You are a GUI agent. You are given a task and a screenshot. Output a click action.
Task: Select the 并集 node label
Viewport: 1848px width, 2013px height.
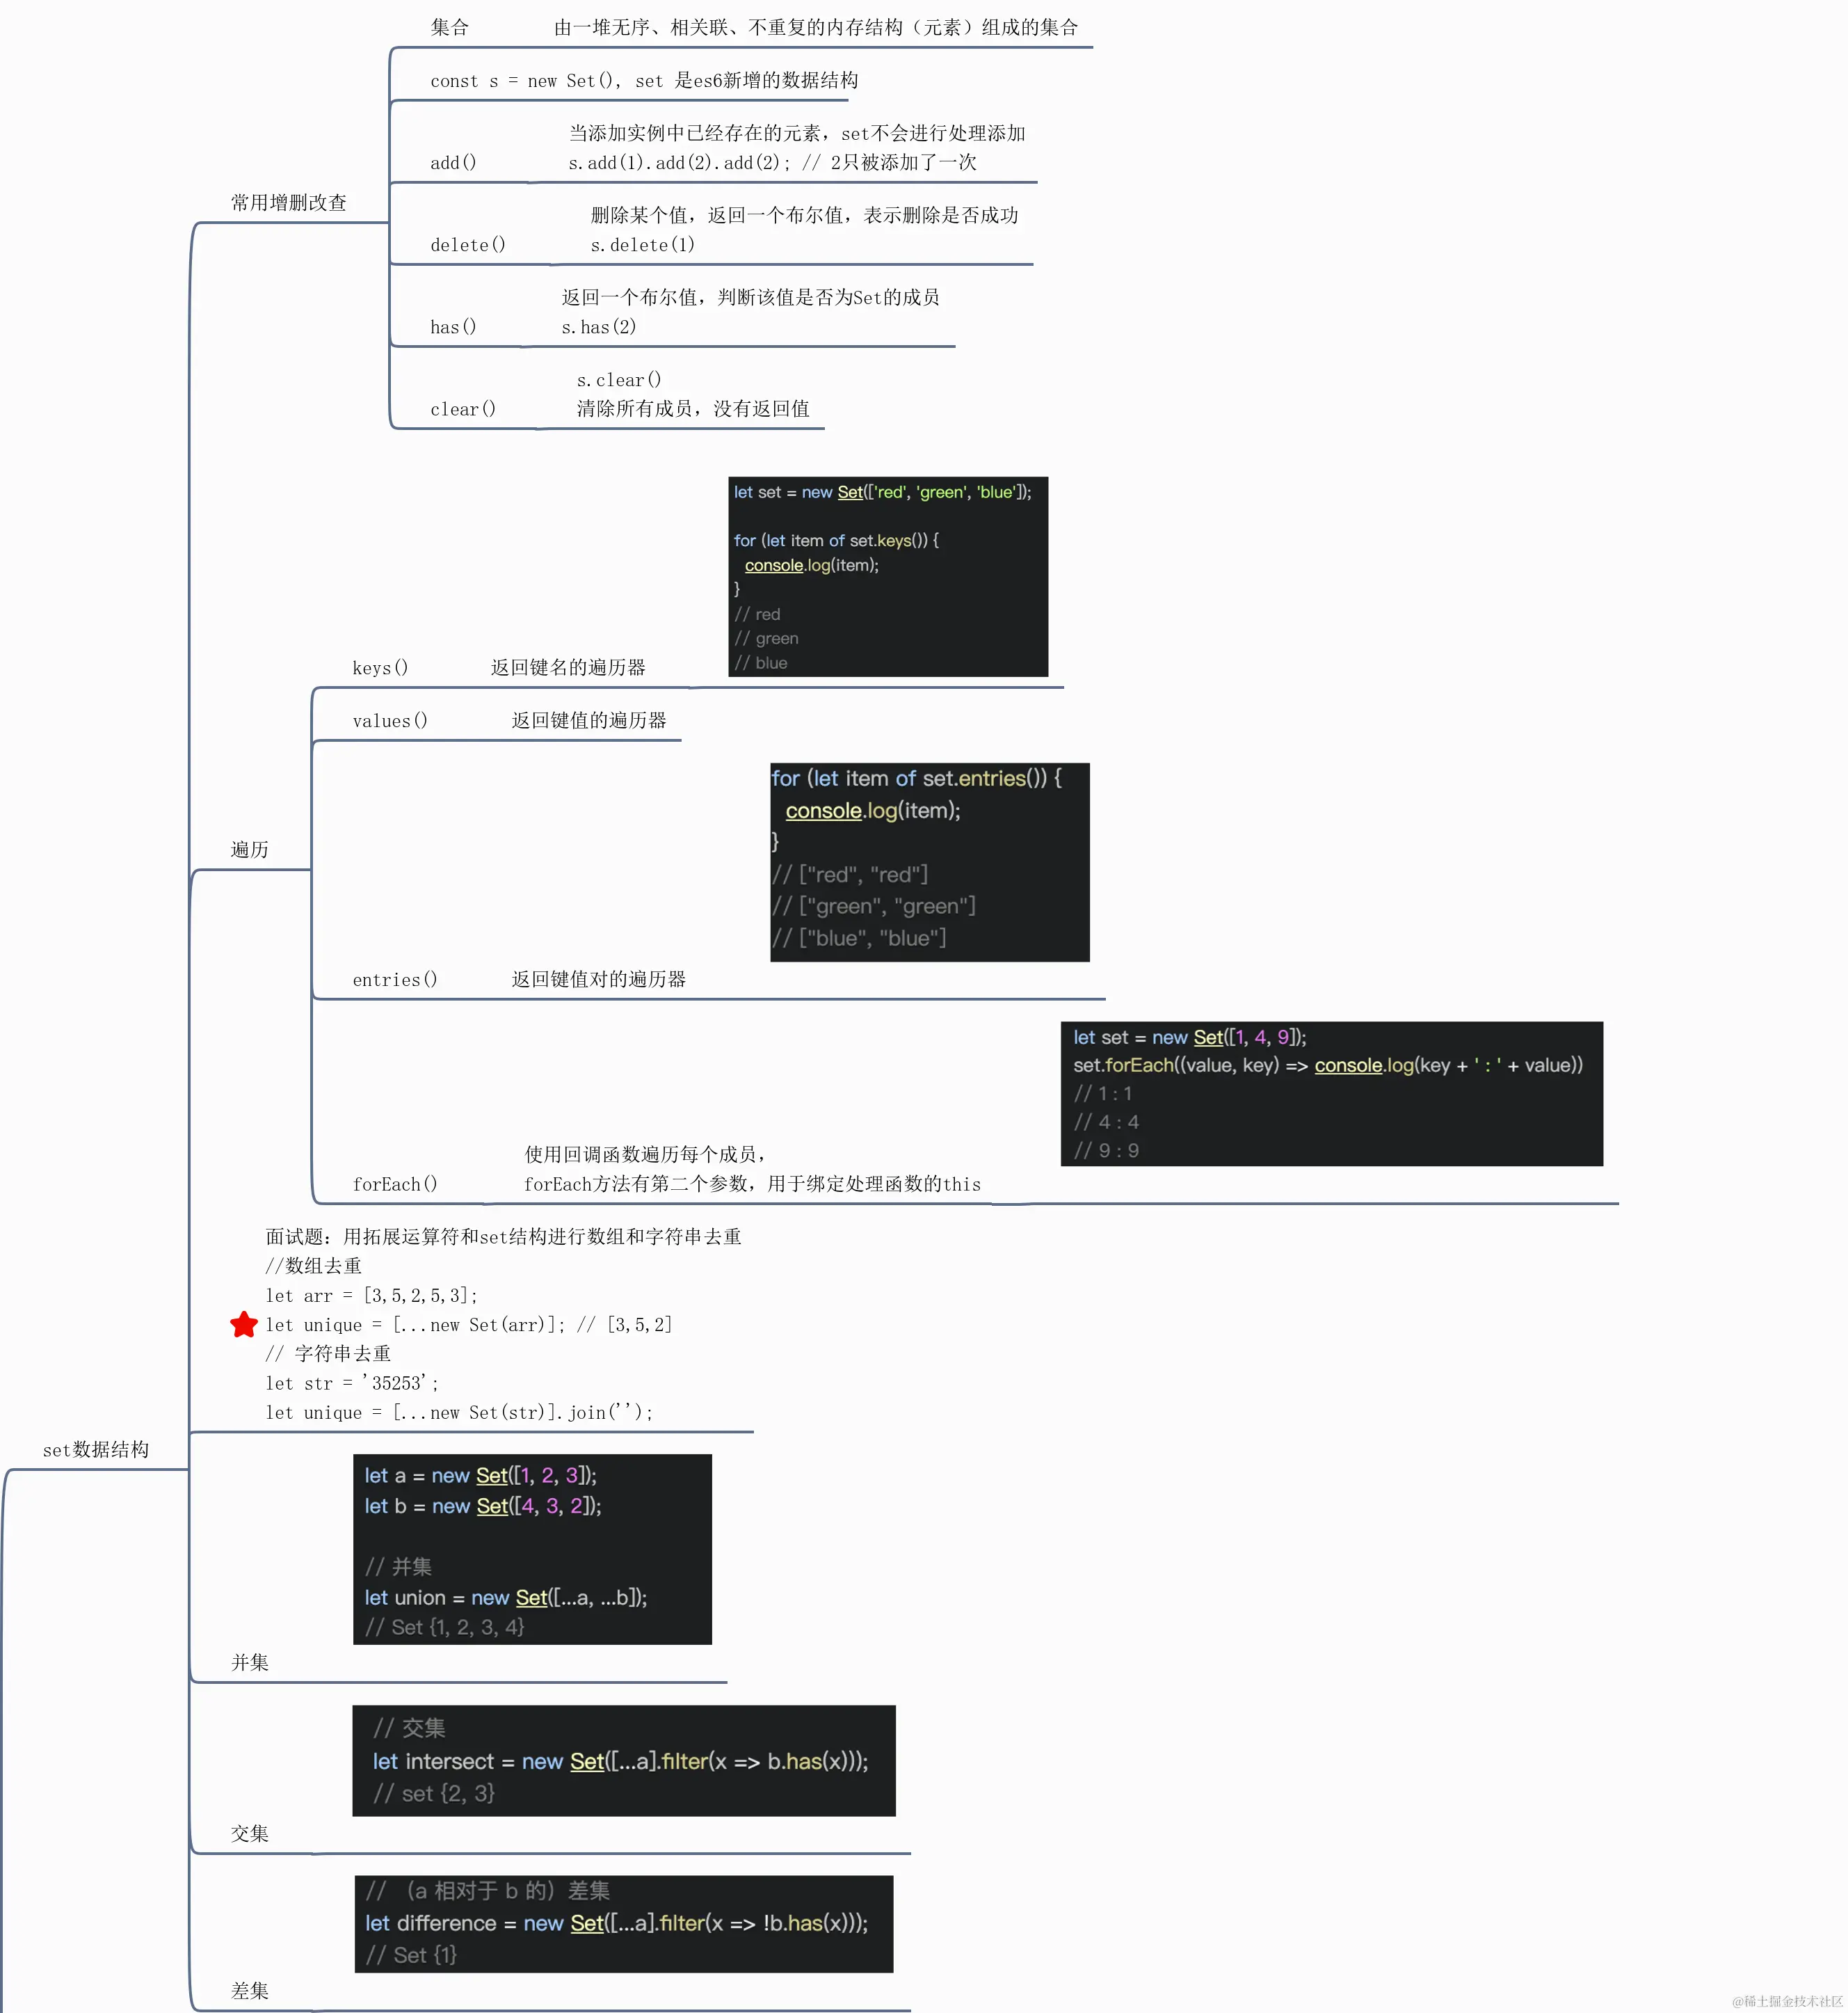tap(250, 1663)
